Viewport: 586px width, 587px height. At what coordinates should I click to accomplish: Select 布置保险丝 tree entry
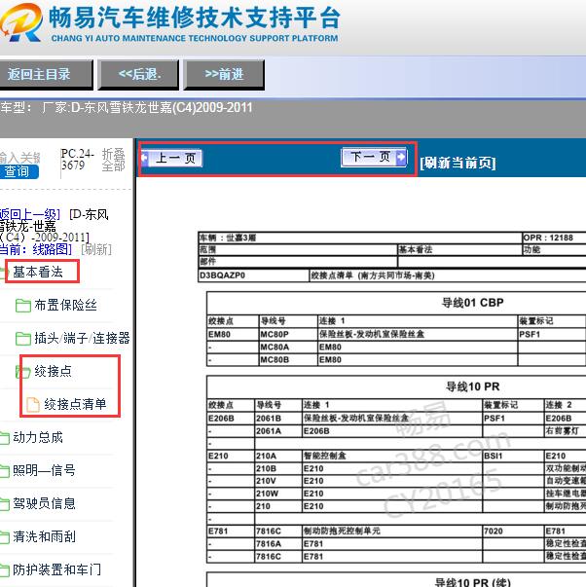click(x=65, y=305)
